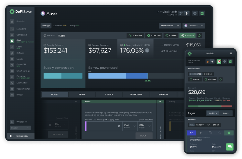Click the BOOST submit button below the input

pyautogui.click(x=144, y=136)
